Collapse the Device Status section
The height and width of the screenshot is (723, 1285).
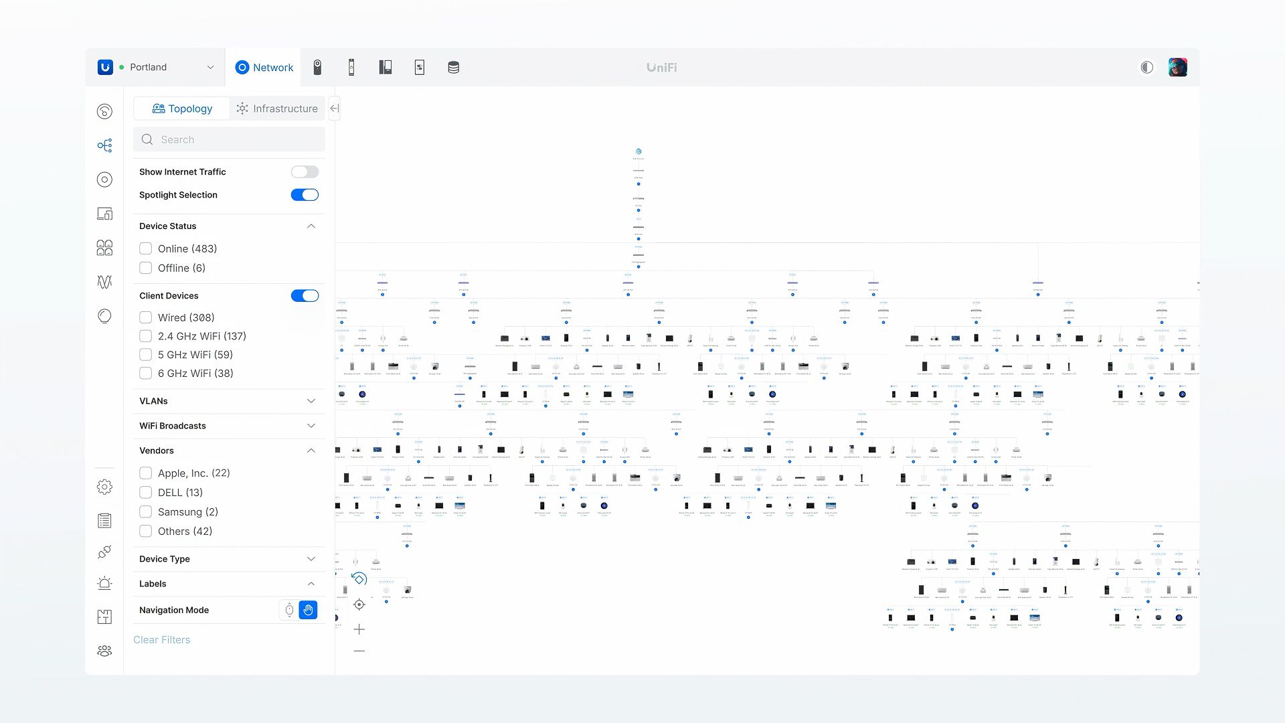[311, 226]
